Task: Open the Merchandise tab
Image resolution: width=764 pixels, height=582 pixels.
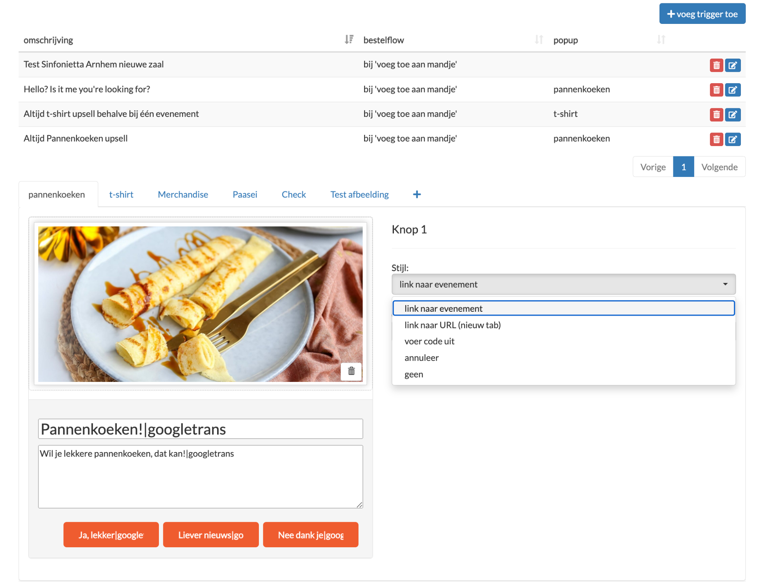Action: pos(183,194)
